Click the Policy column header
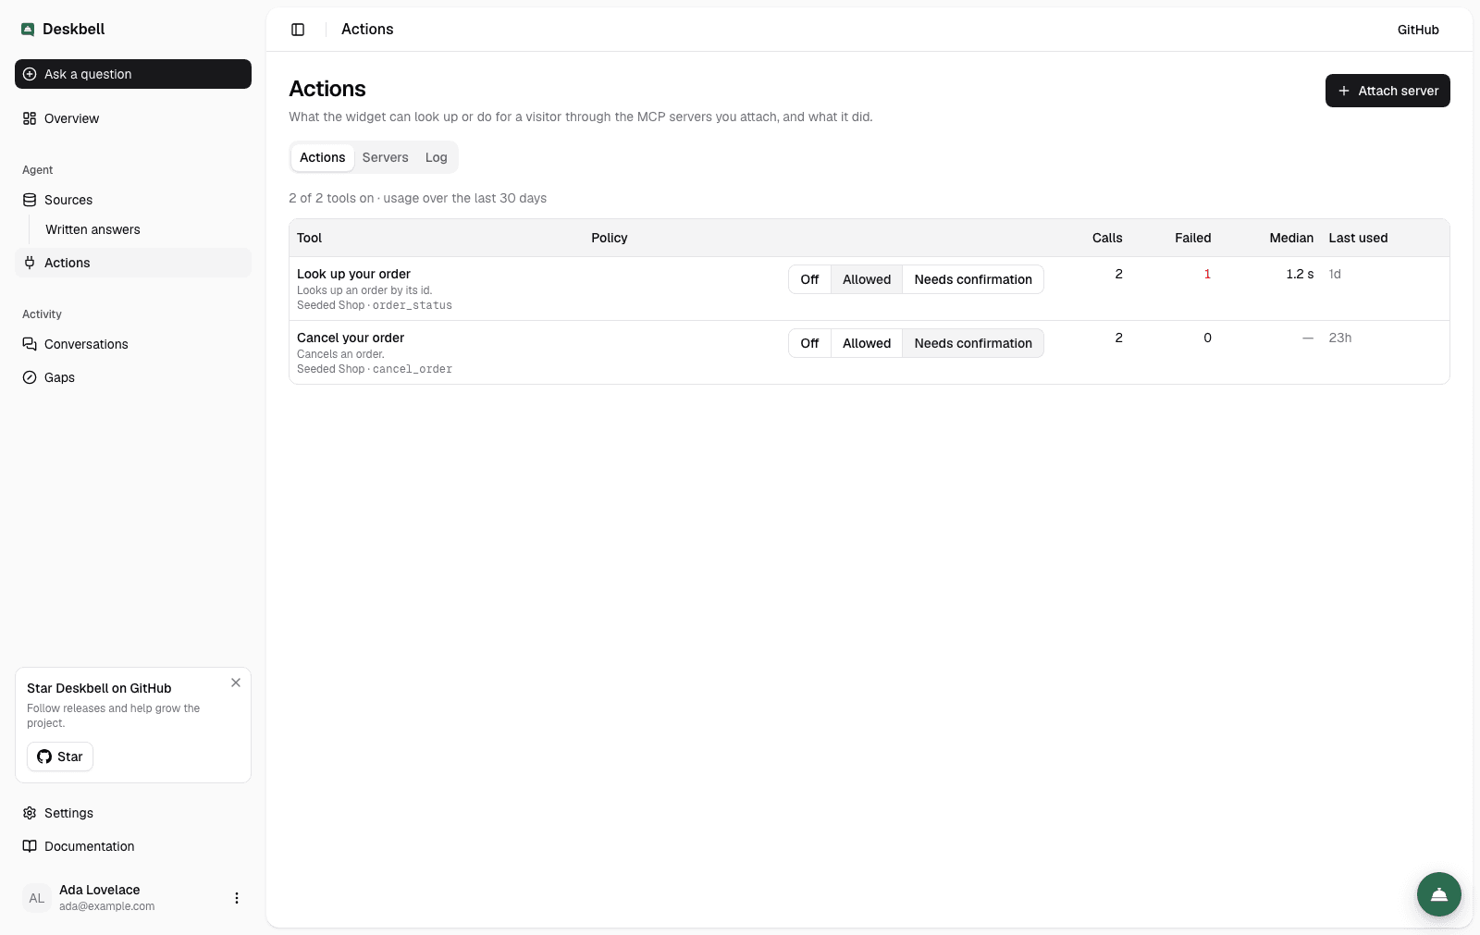Screen dimensions: 1480x935 point(610,238)
